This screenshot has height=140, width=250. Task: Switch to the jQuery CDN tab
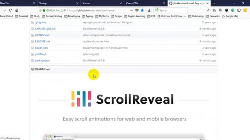click(x=145, y=3)
